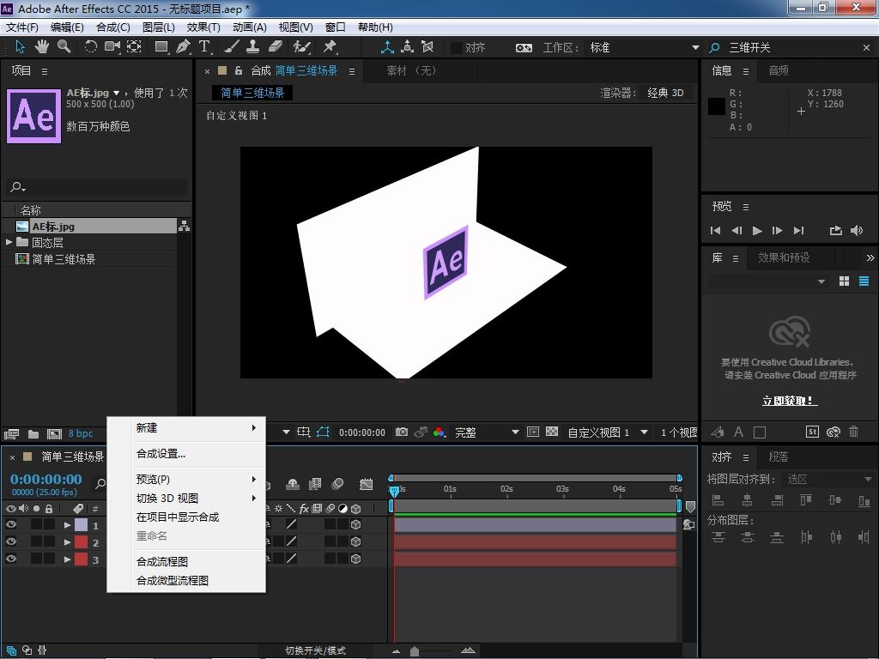This screenshot has height=659, width=879.
Task: Choose 合成流程图 from context menu
Action: [186, 561]
